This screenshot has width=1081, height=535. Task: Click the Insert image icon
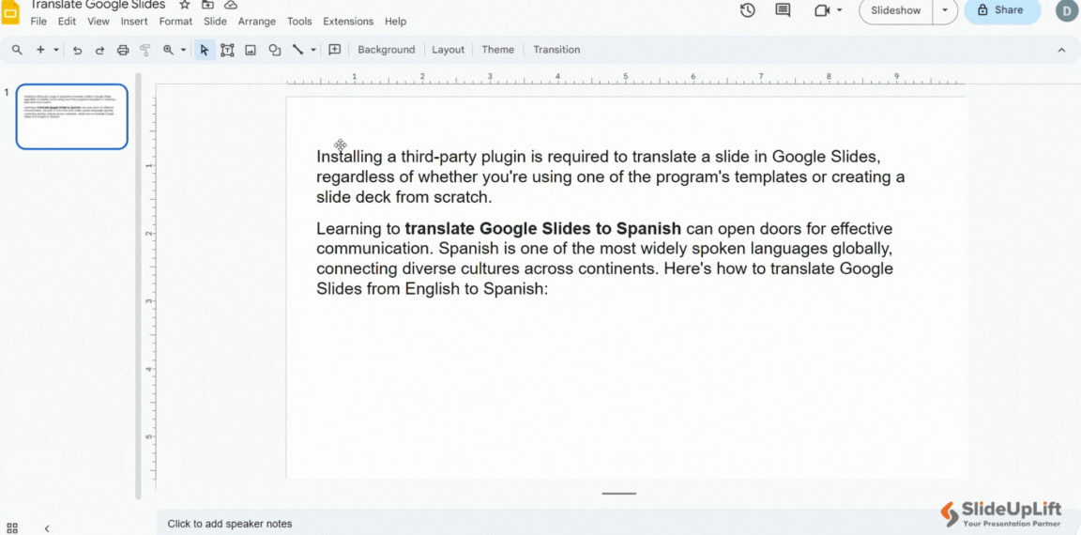tap(251, 50)
